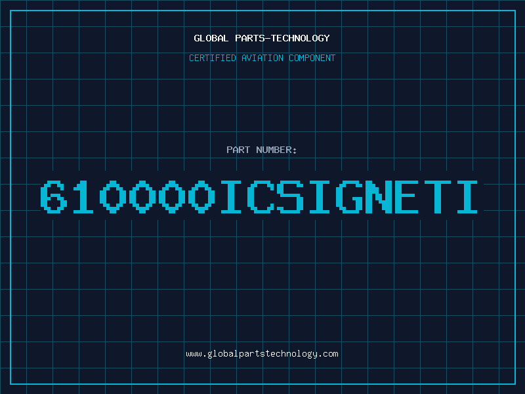This screenshot has height=394, width=525.
Task: Select part number 610000ICSIGNETI
Action: 259,196
